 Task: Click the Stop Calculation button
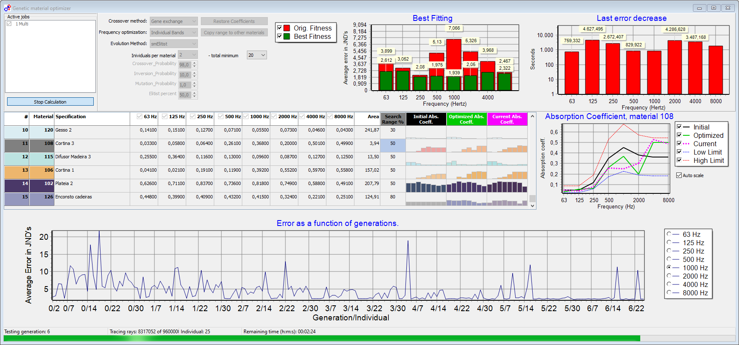click(50, 102)
